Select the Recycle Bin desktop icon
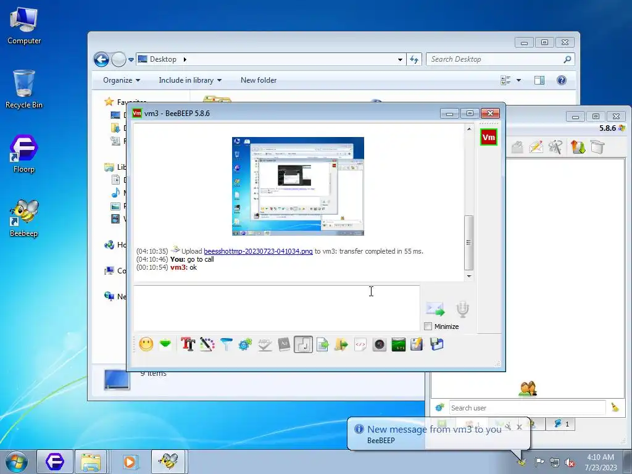 point(24,89)
